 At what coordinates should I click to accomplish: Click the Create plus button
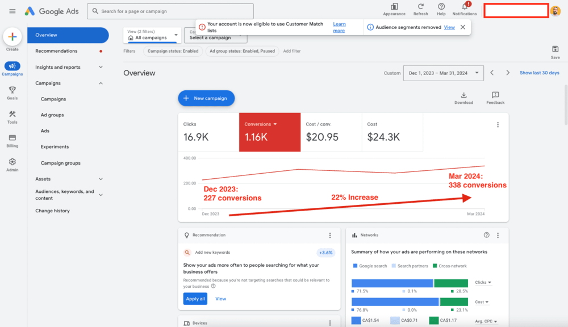click(12, 37)
